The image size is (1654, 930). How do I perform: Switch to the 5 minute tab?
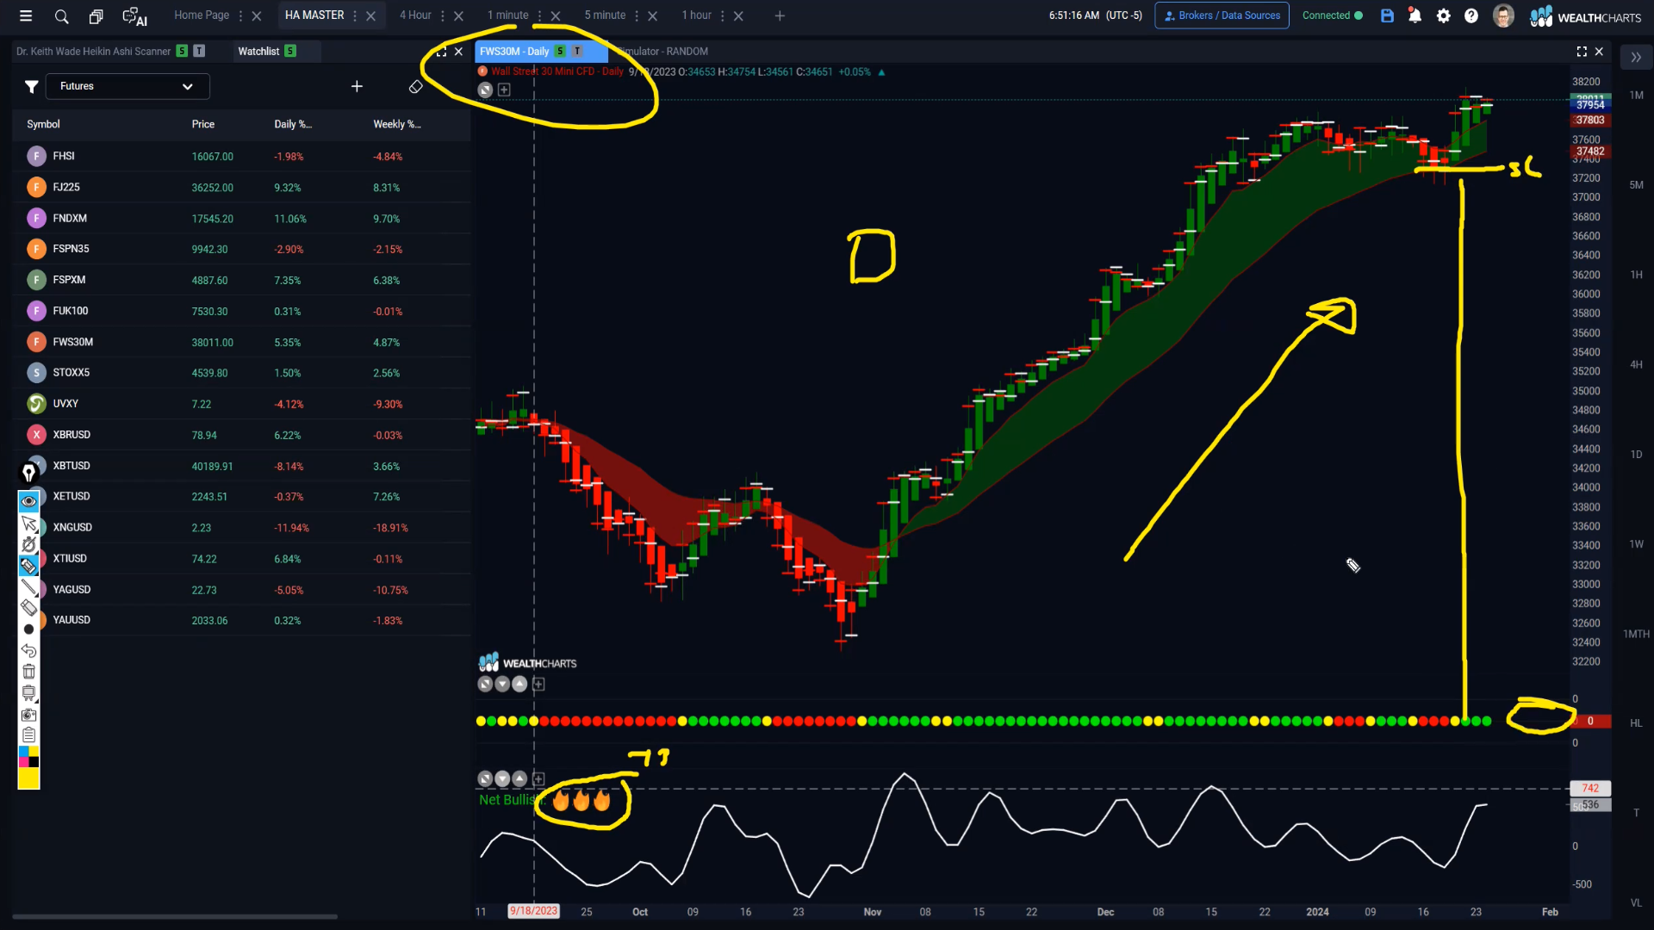605,15
